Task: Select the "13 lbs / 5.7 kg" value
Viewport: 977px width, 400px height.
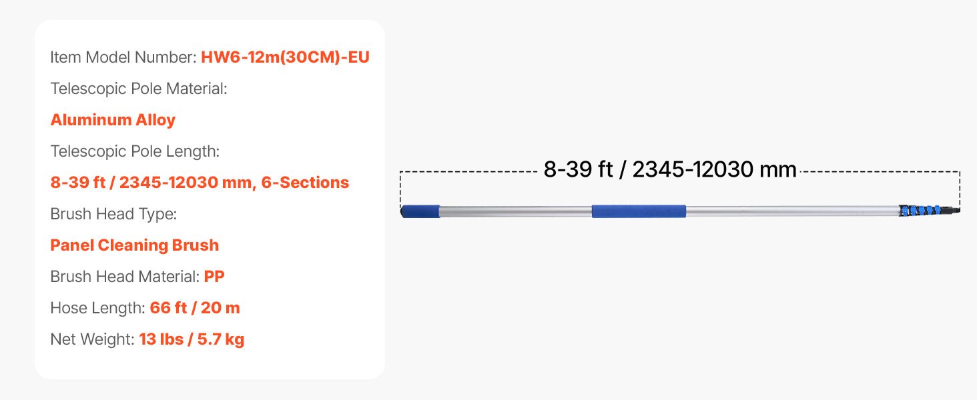Action: [192, 339]
